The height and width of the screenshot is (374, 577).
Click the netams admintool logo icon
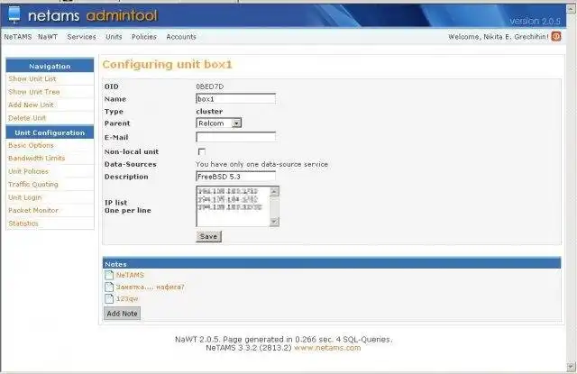point(14,14)
